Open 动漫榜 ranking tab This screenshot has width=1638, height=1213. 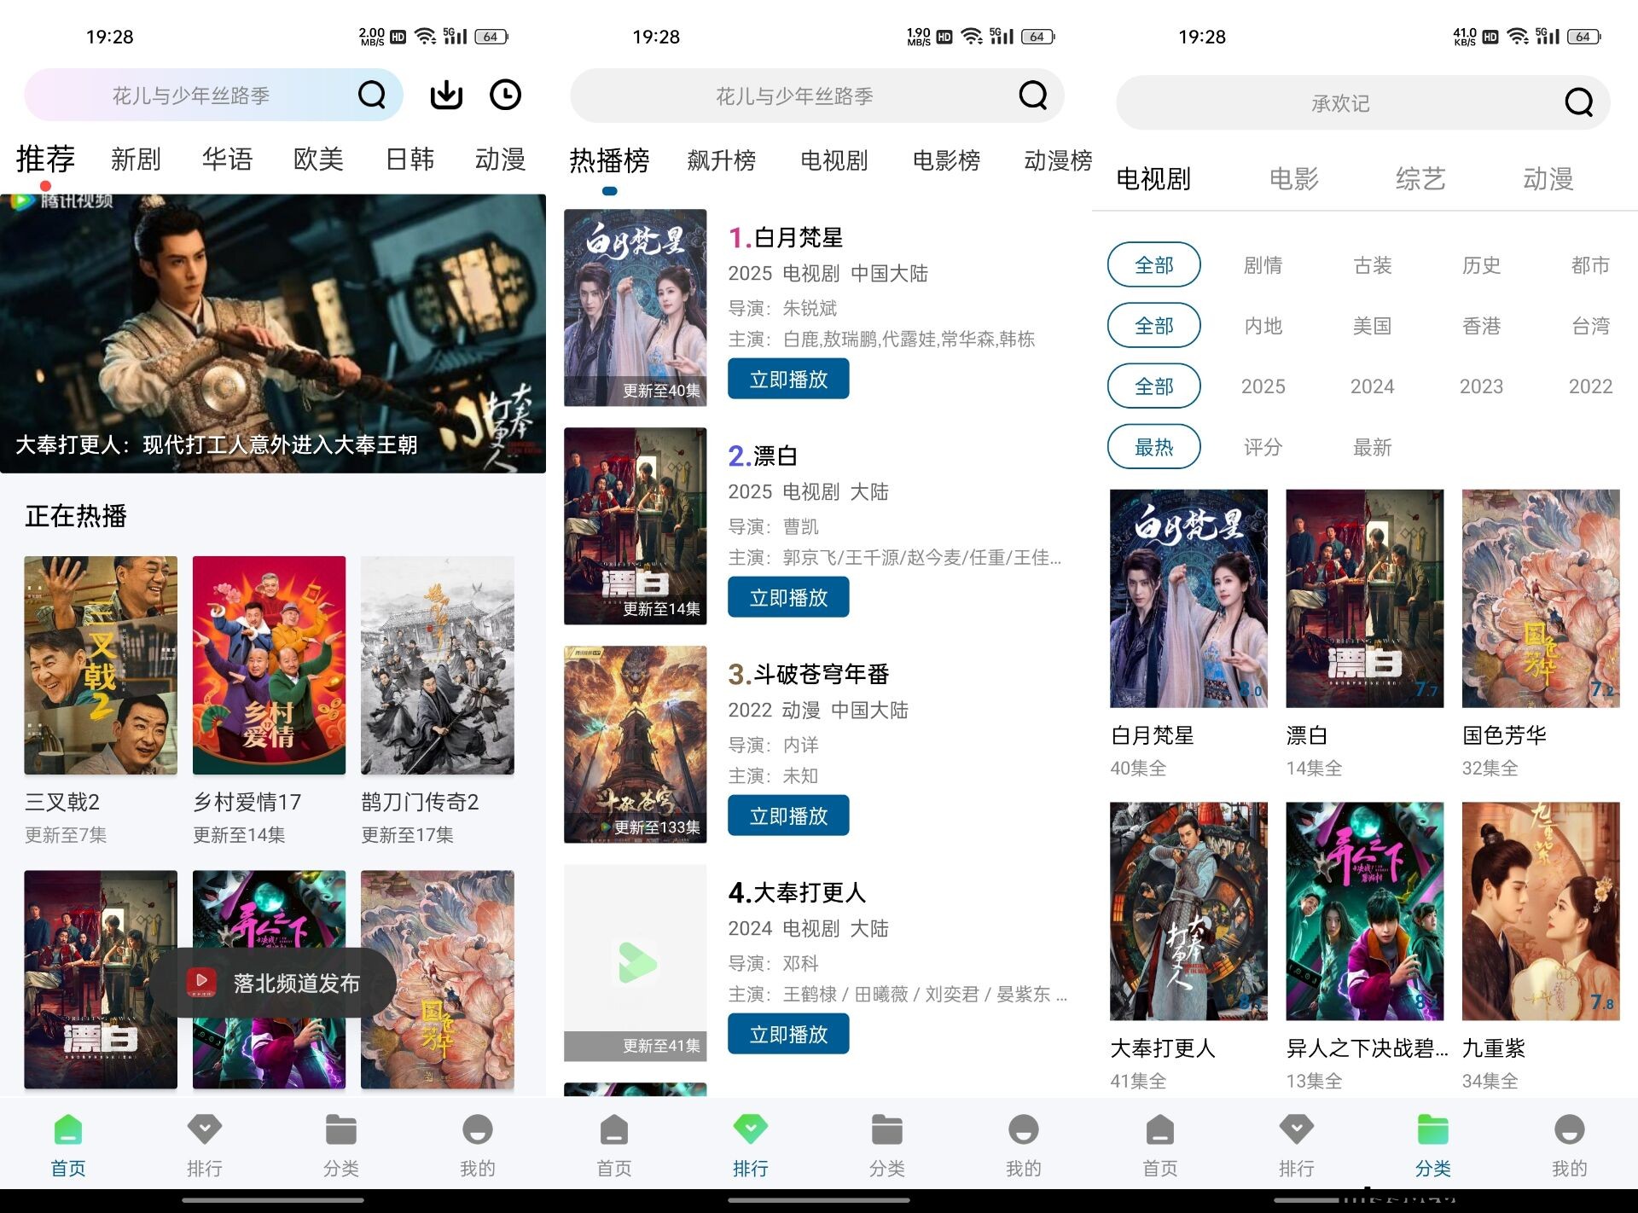[1058, 160]
